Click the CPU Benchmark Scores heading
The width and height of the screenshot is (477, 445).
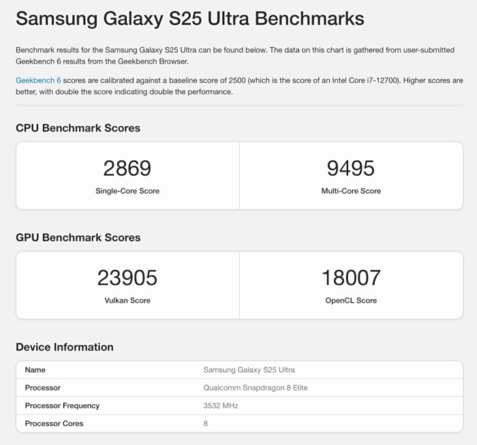click(x=78, y=128)
